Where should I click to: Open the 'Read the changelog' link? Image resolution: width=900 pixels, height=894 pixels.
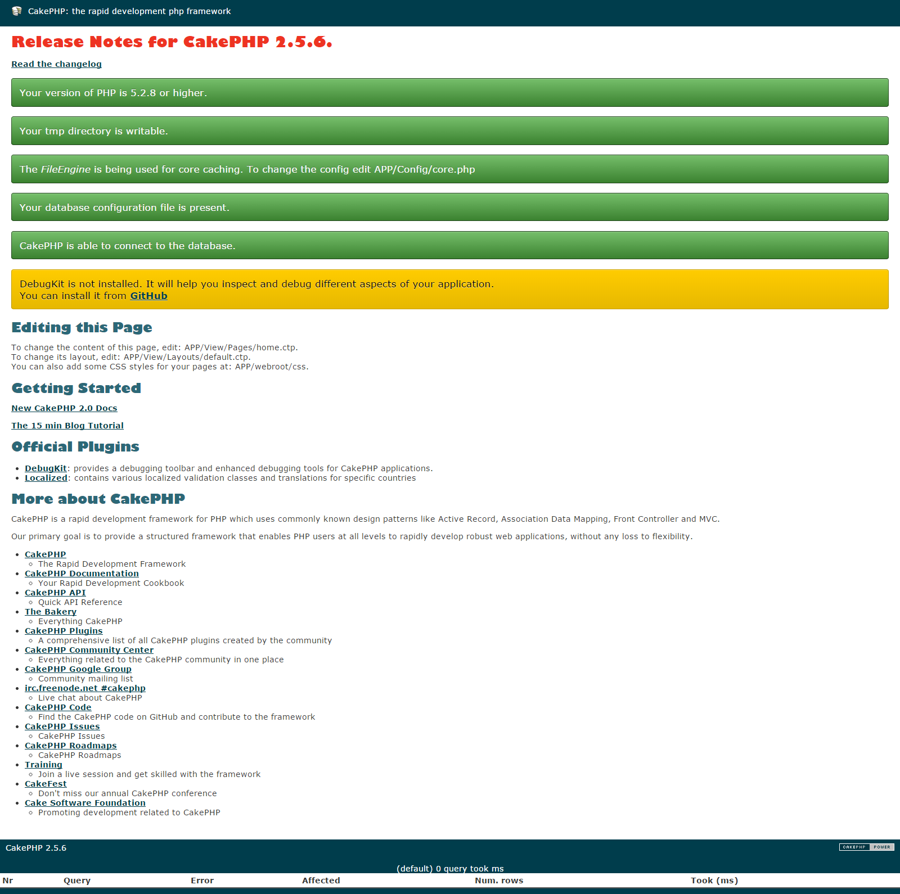tap(56, 64)
